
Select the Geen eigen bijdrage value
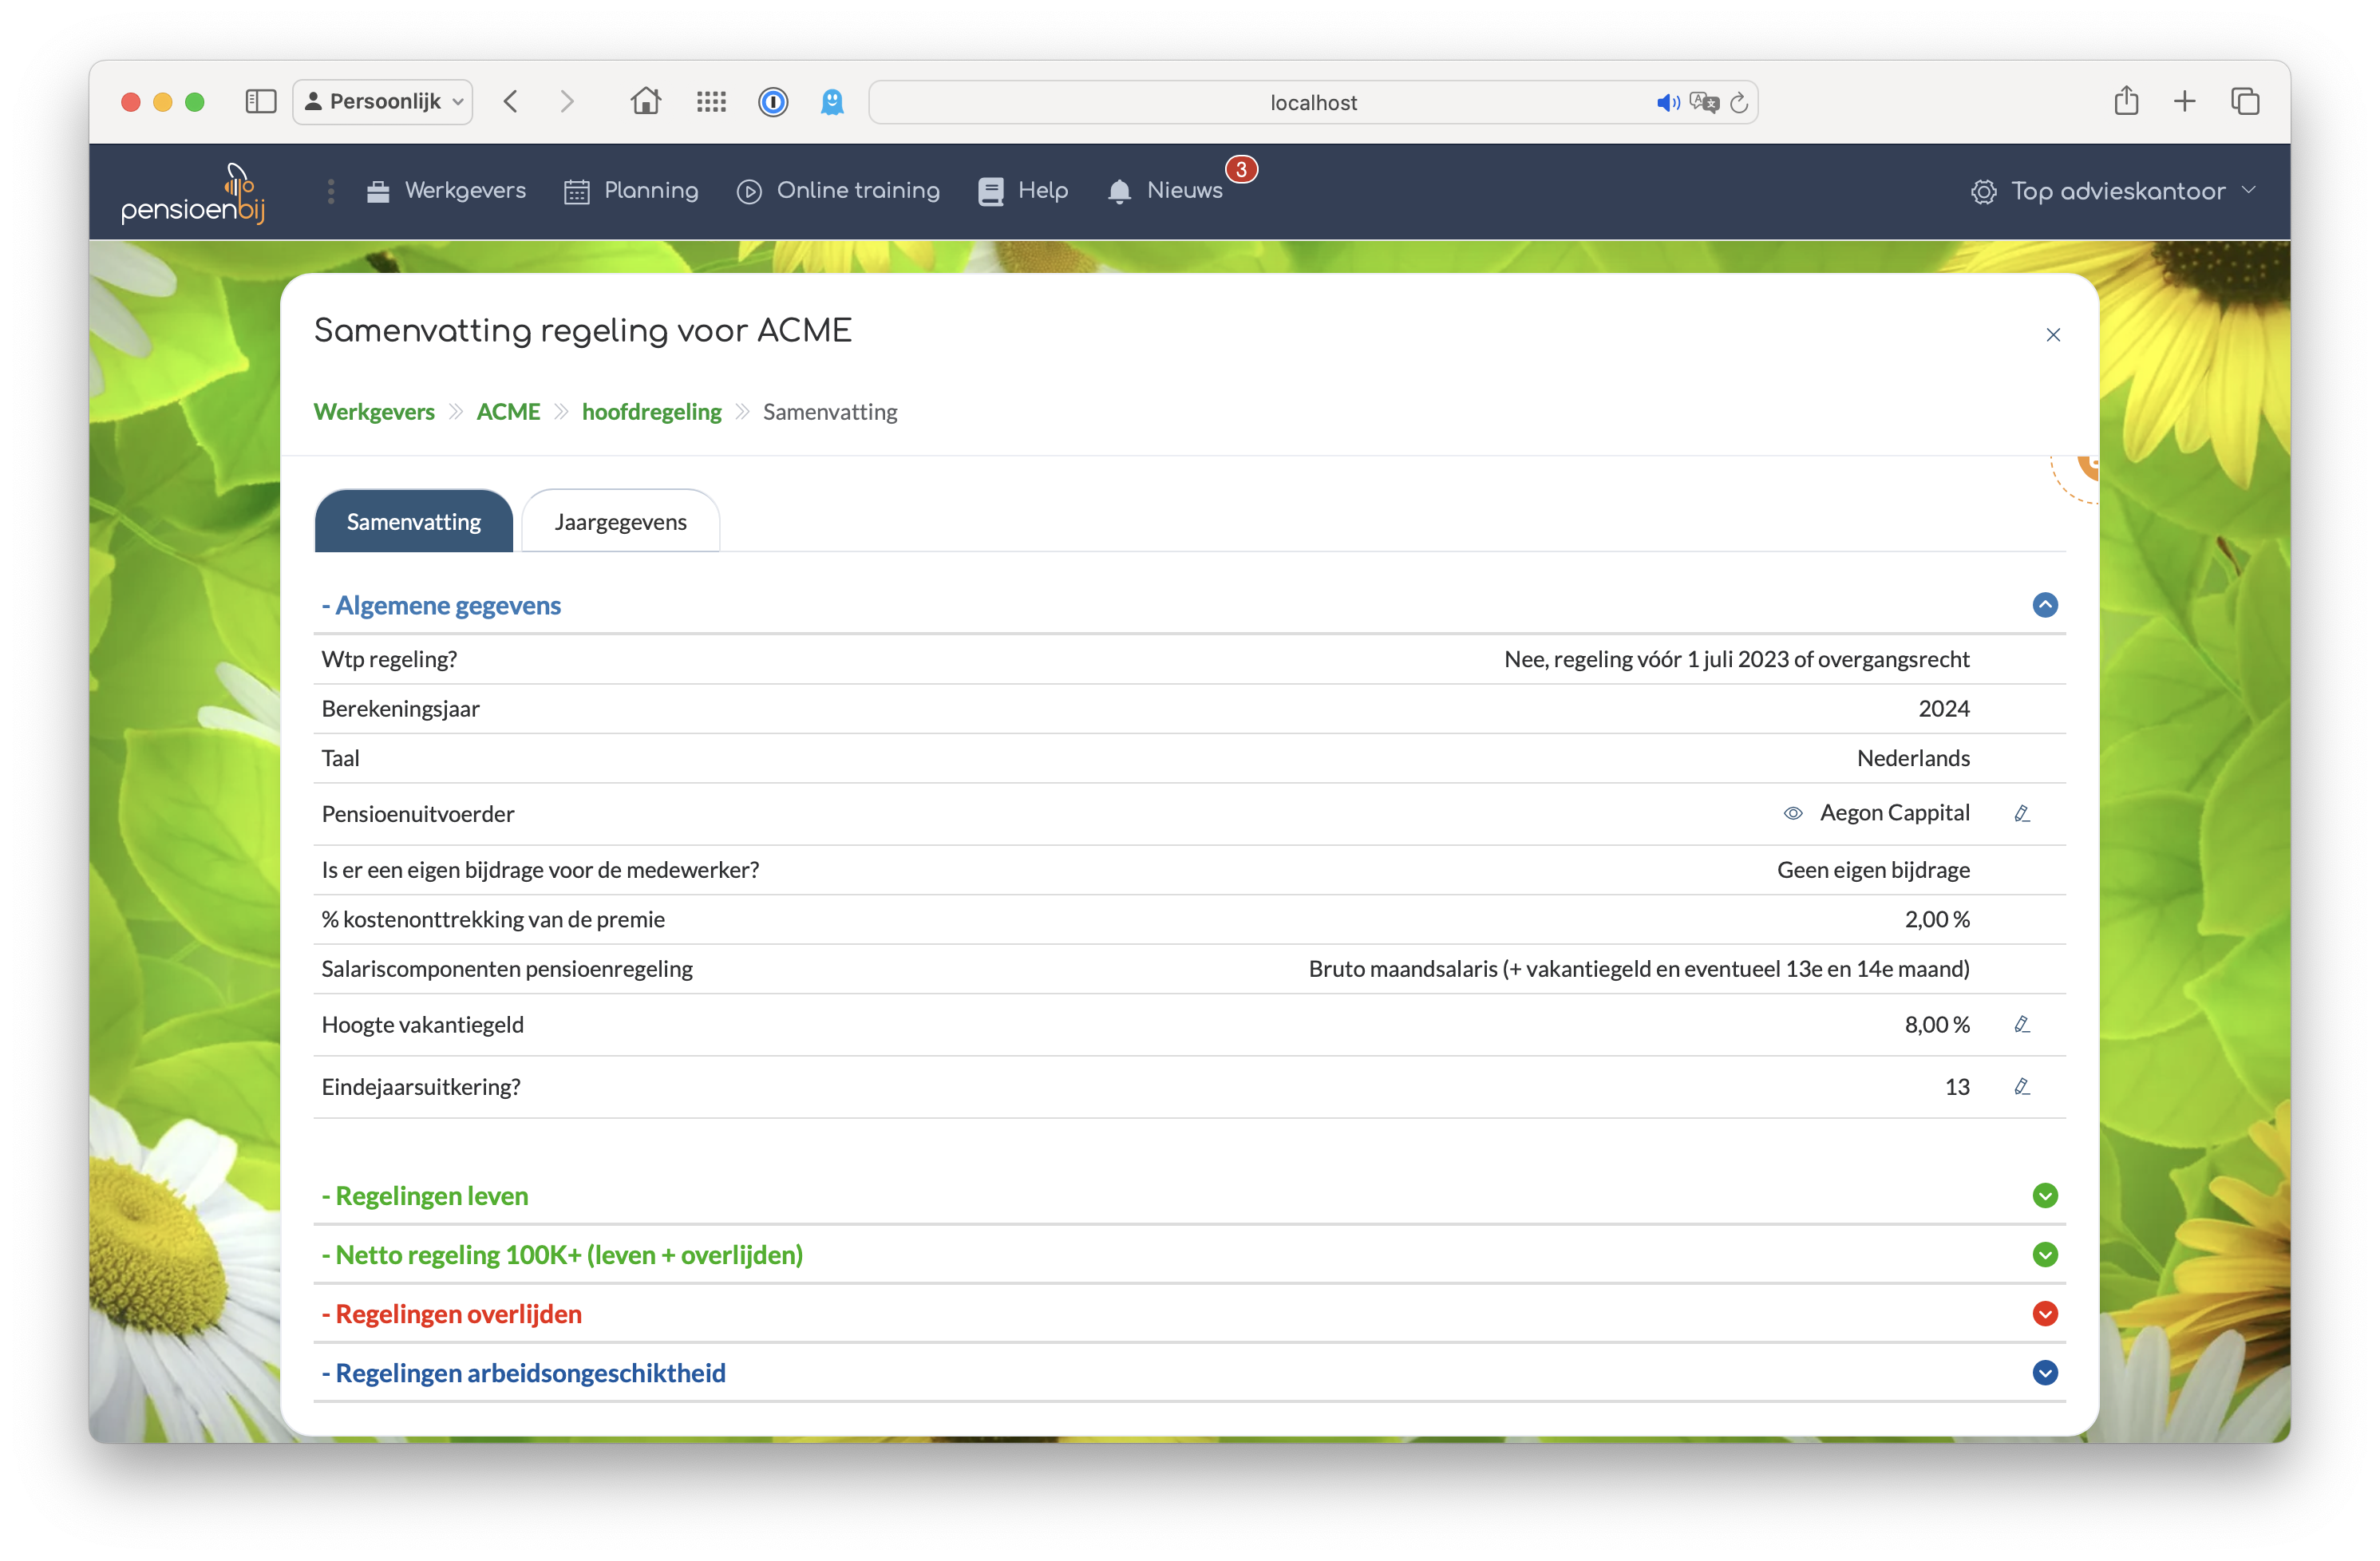click(x=1873, y=870)
